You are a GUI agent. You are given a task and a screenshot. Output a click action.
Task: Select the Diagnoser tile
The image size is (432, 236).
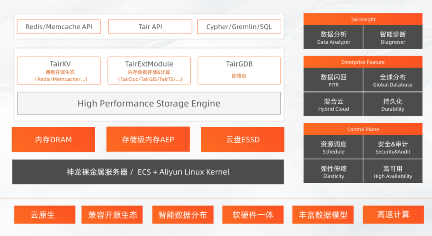point(393,37)
